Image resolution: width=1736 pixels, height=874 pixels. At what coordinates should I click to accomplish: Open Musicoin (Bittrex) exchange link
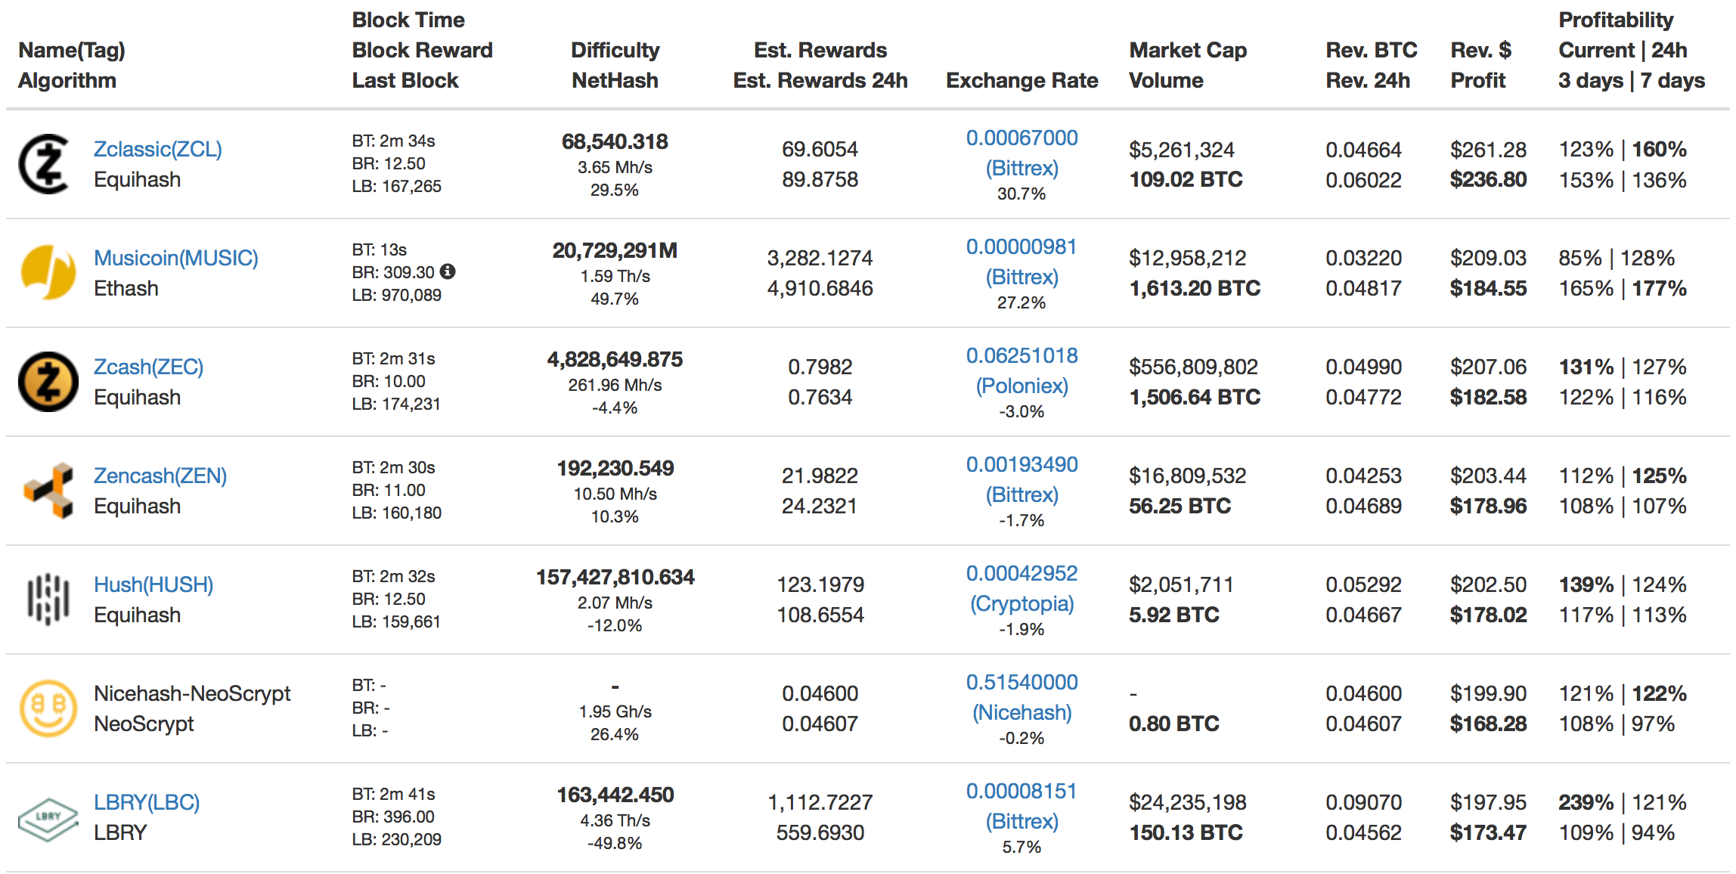pyautogui.click(x=1021, y=277)
